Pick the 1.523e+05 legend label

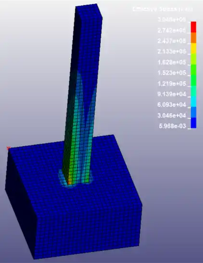click(x=172, y=73)
